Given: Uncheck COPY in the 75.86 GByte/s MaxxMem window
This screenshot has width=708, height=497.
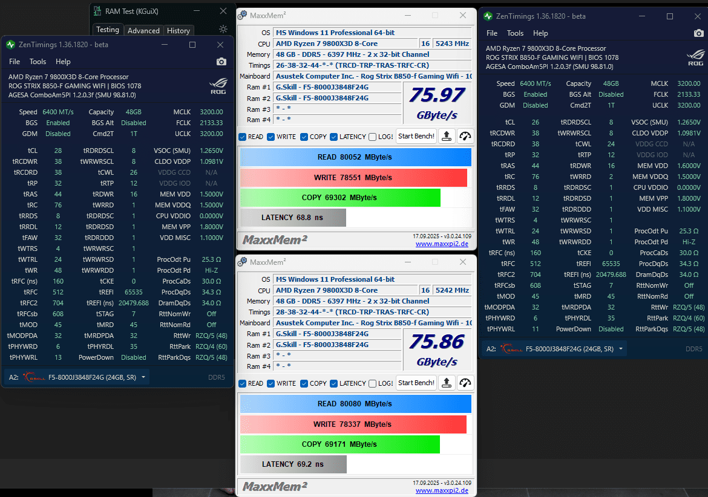Looking at the screenshot, I should (x=304, y=383).
